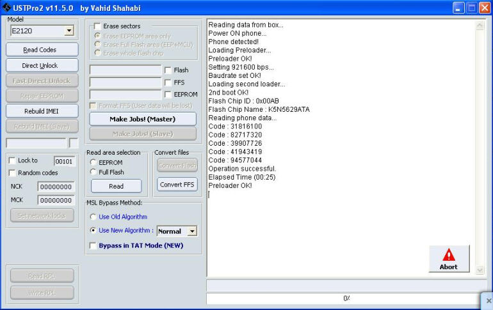Viewport: 493px width, 310px height.
Task: Open the Normal algorithm mode dropdown
Action: 192,231
